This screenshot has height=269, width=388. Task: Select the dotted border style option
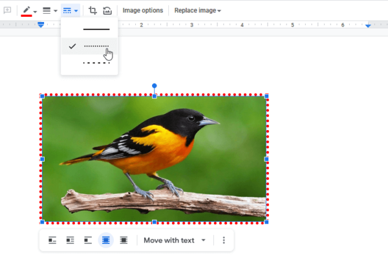(x=96, y=47)
